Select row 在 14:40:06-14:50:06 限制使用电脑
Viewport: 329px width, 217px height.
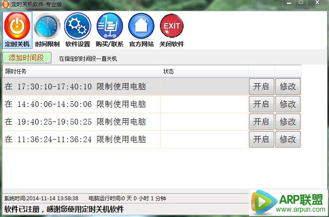[x=152, y=104]
